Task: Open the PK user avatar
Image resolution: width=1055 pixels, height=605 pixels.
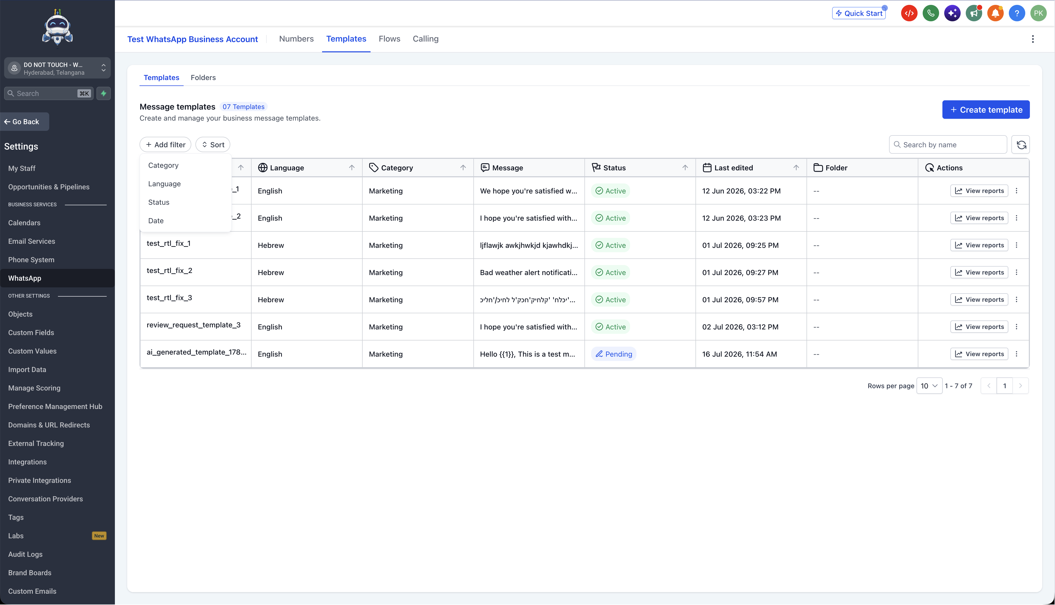Action: coord(1038,13)
